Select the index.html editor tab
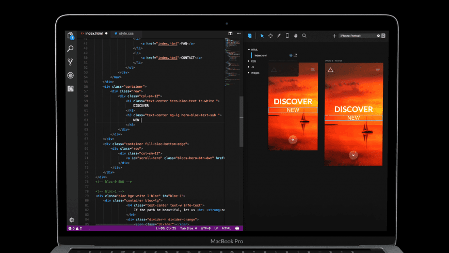 tap(93, 33)
